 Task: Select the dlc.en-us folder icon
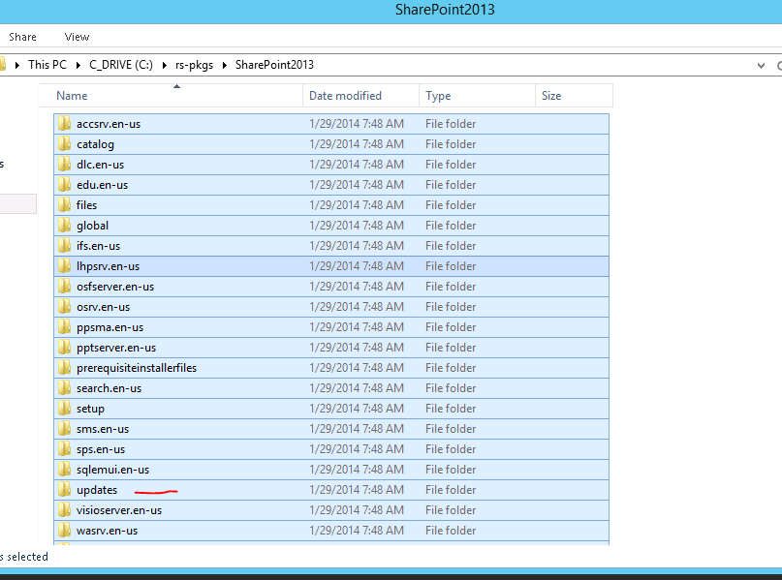pos(64,165)
